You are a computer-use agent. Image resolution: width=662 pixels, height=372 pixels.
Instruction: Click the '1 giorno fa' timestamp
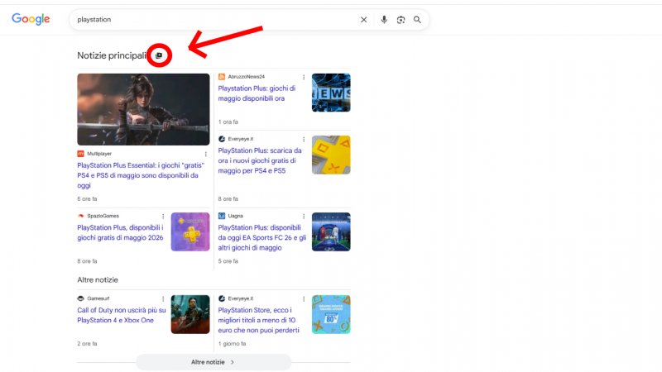click(232, 344)
